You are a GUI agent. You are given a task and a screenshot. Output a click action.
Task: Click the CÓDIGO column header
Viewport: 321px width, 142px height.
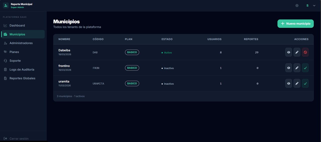pyautogui.click(x=98, y=39)
